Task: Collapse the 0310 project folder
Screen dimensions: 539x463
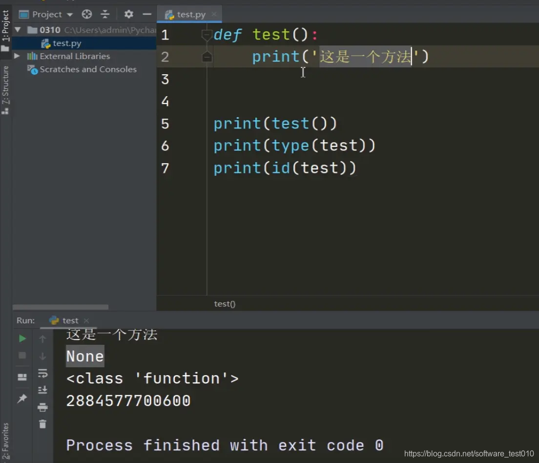Action: point(18,30)
